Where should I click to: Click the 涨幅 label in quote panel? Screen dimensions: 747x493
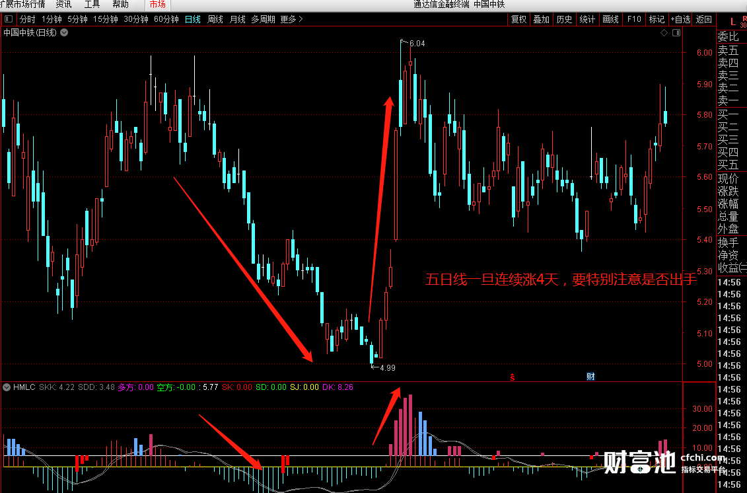(x=728, y=204)
